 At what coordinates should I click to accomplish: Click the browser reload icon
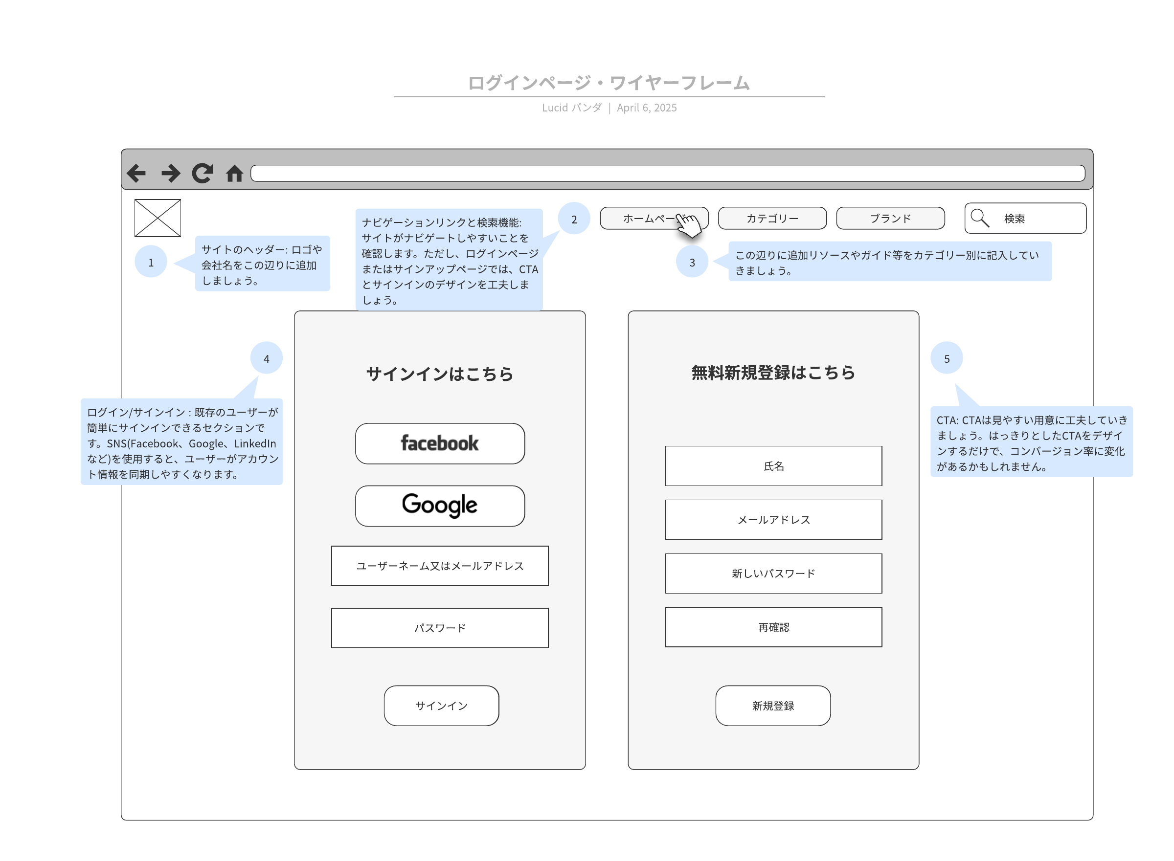(x=202, y=173)
